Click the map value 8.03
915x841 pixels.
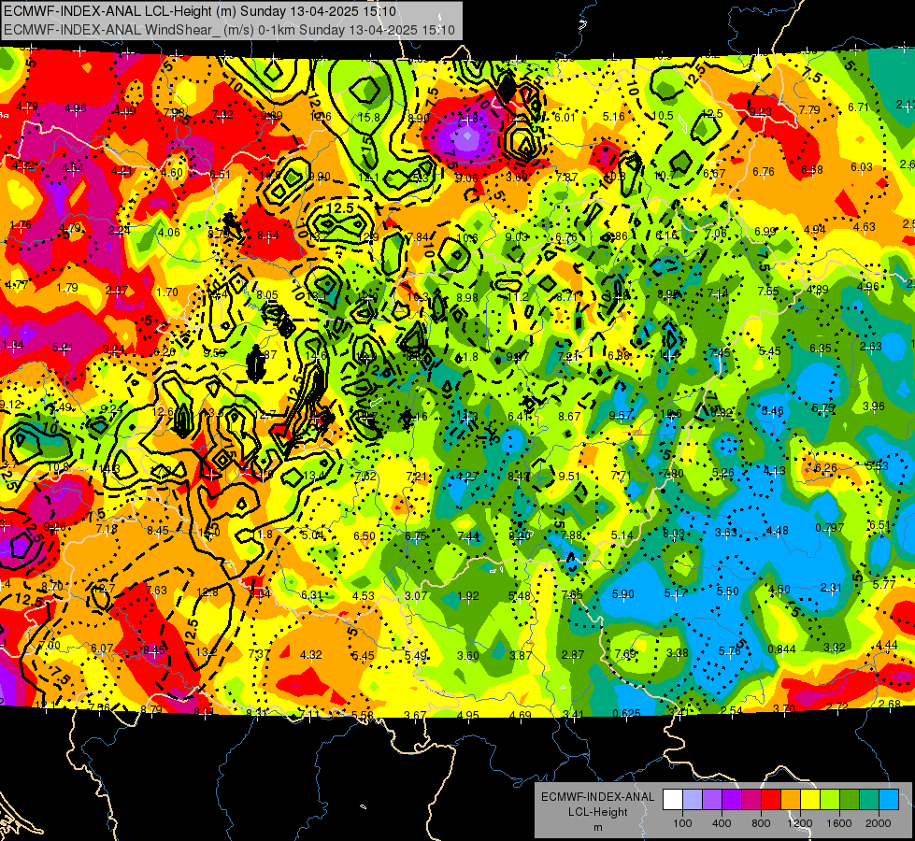674,533
